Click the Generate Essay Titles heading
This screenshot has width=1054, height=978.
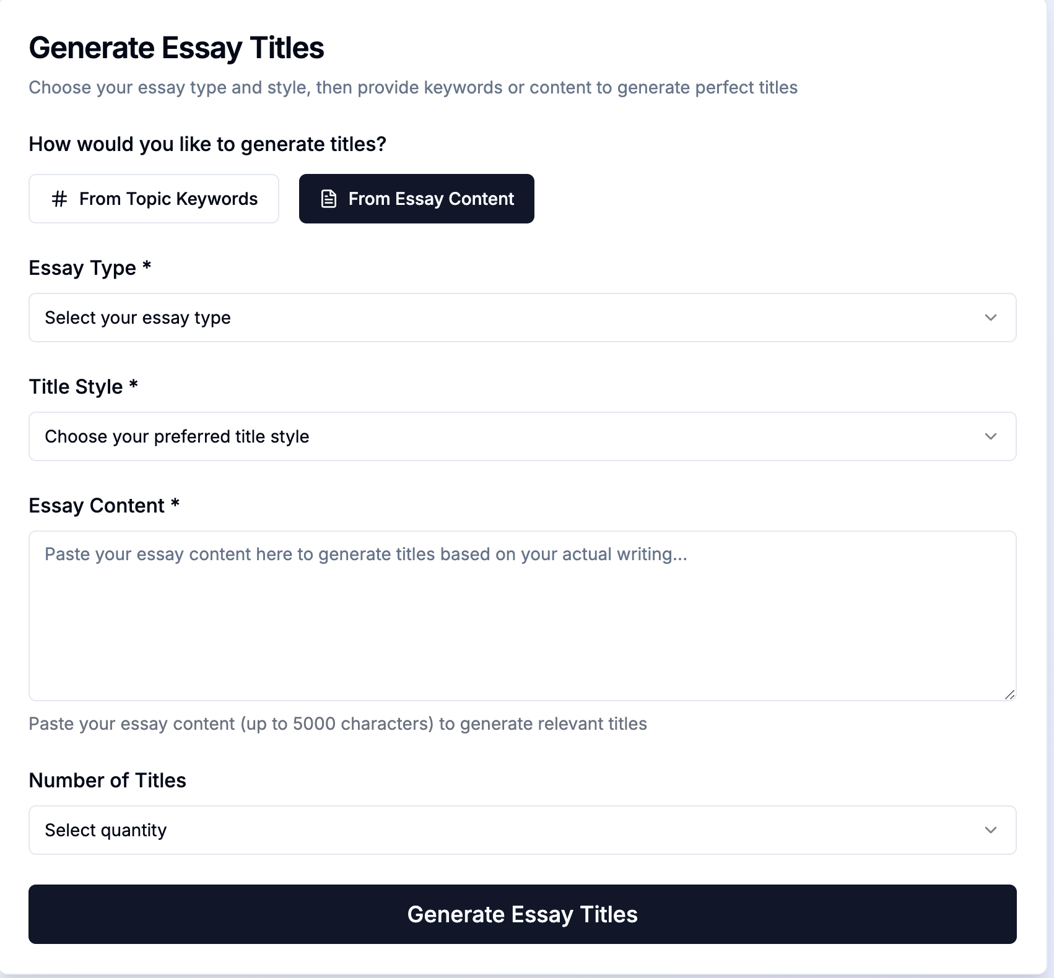pyautogui.click(x=176, y=47)
